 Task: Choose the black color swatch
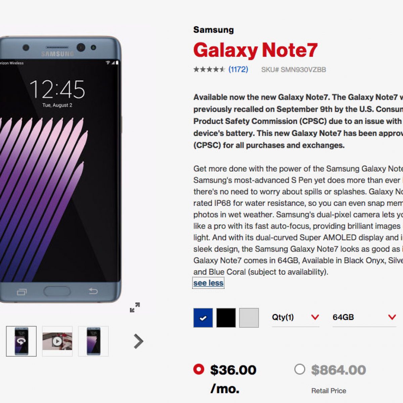(226, 318)
